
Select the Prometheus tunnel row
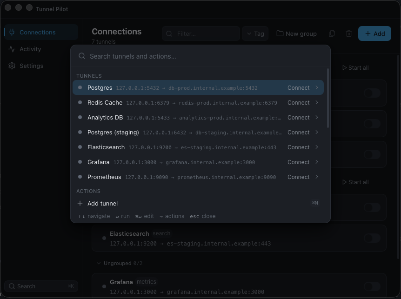tap(198, 177)
